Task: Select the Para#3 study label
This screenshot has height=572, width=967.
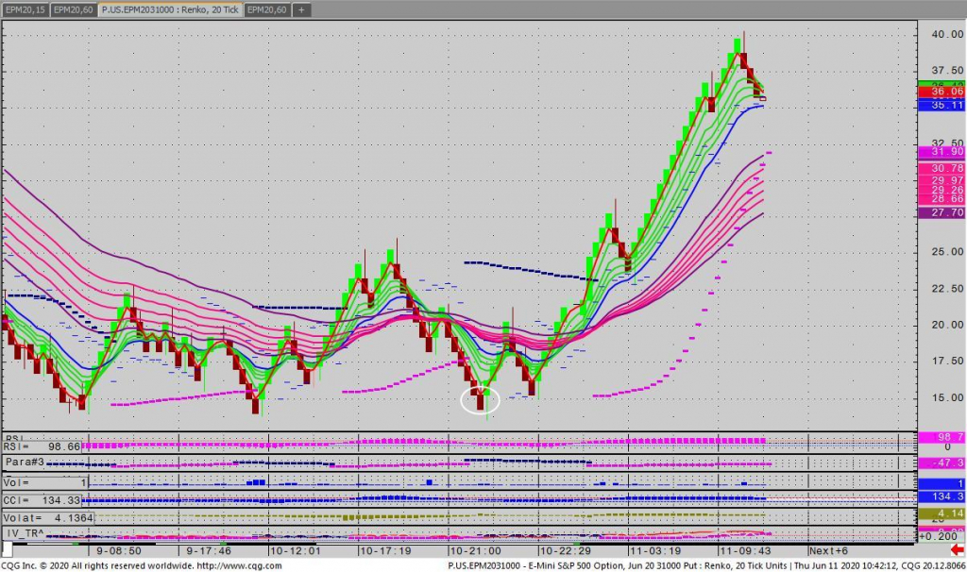Action: point(25,462)
